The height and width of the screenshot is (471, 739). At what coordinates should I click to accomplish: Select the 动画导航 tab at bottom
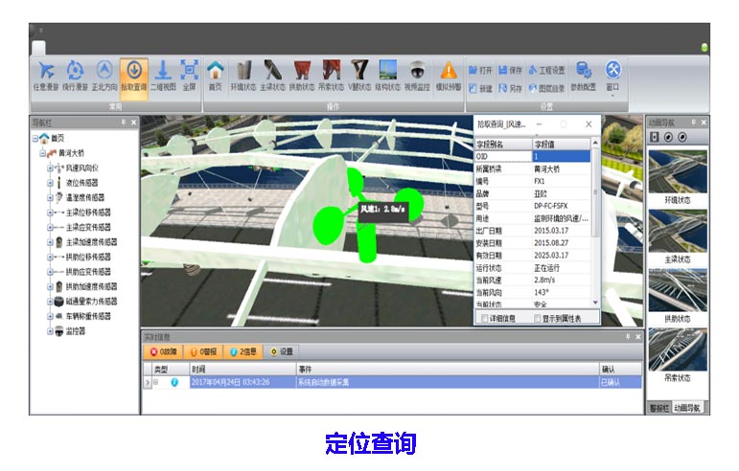coord(689,407)
